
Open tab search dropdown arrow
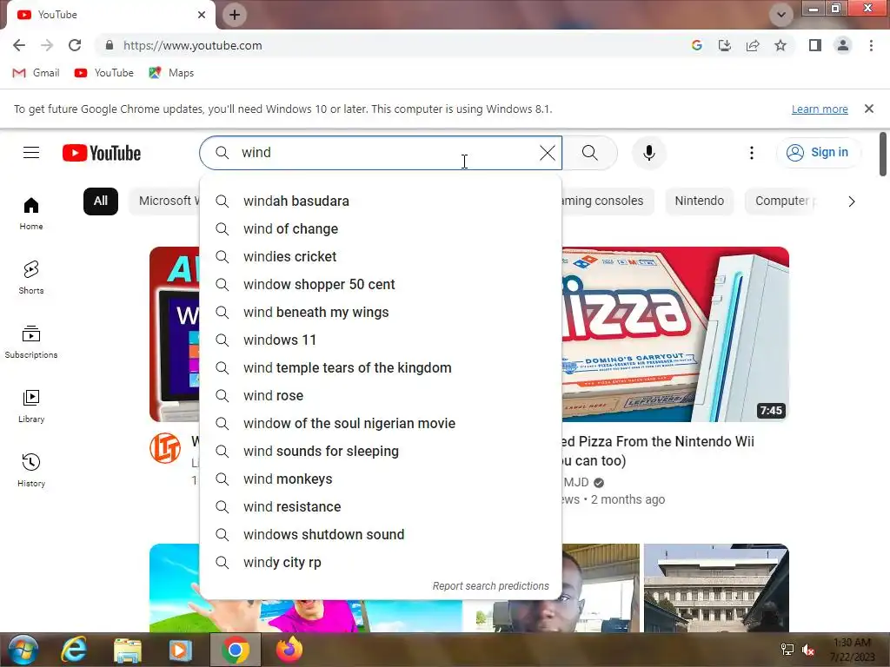(781, 15)
